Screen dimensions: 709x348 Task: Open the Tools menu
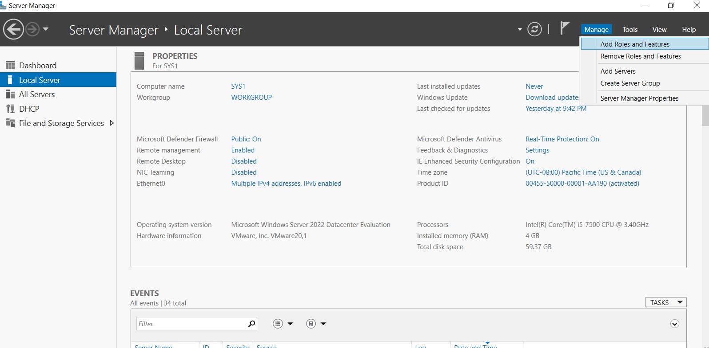pos(630,29)
